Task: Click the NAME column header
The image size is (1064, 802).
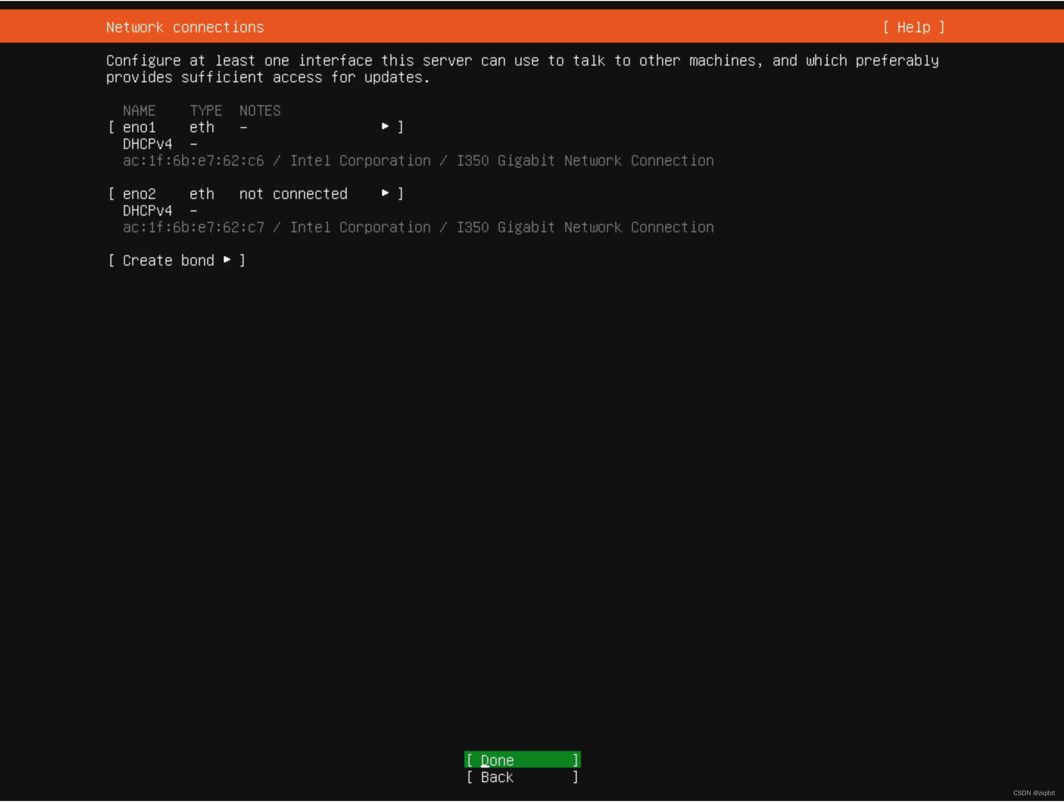Action: 139,110
